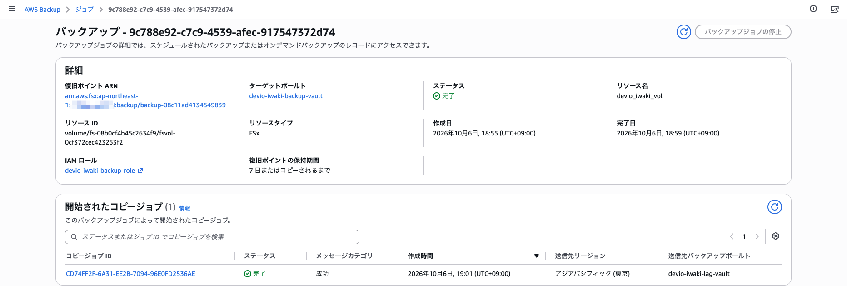847x286 pixels.
Task: Click 送信先バックアップボールト column header
Action: 709,256
